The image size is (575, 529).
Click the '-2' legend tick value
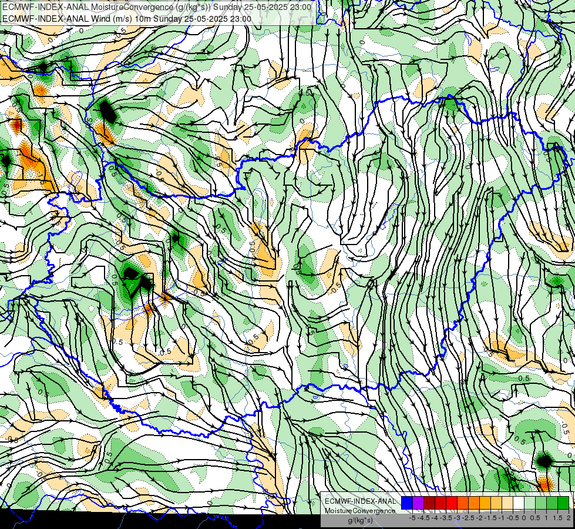click(480, 518)
